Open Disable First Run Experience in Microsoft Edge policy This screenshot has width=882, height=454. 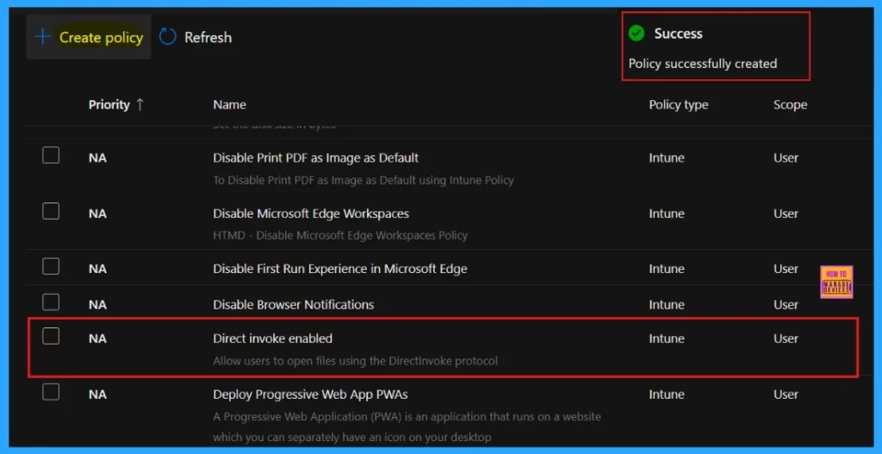click(x=339, y=269)
